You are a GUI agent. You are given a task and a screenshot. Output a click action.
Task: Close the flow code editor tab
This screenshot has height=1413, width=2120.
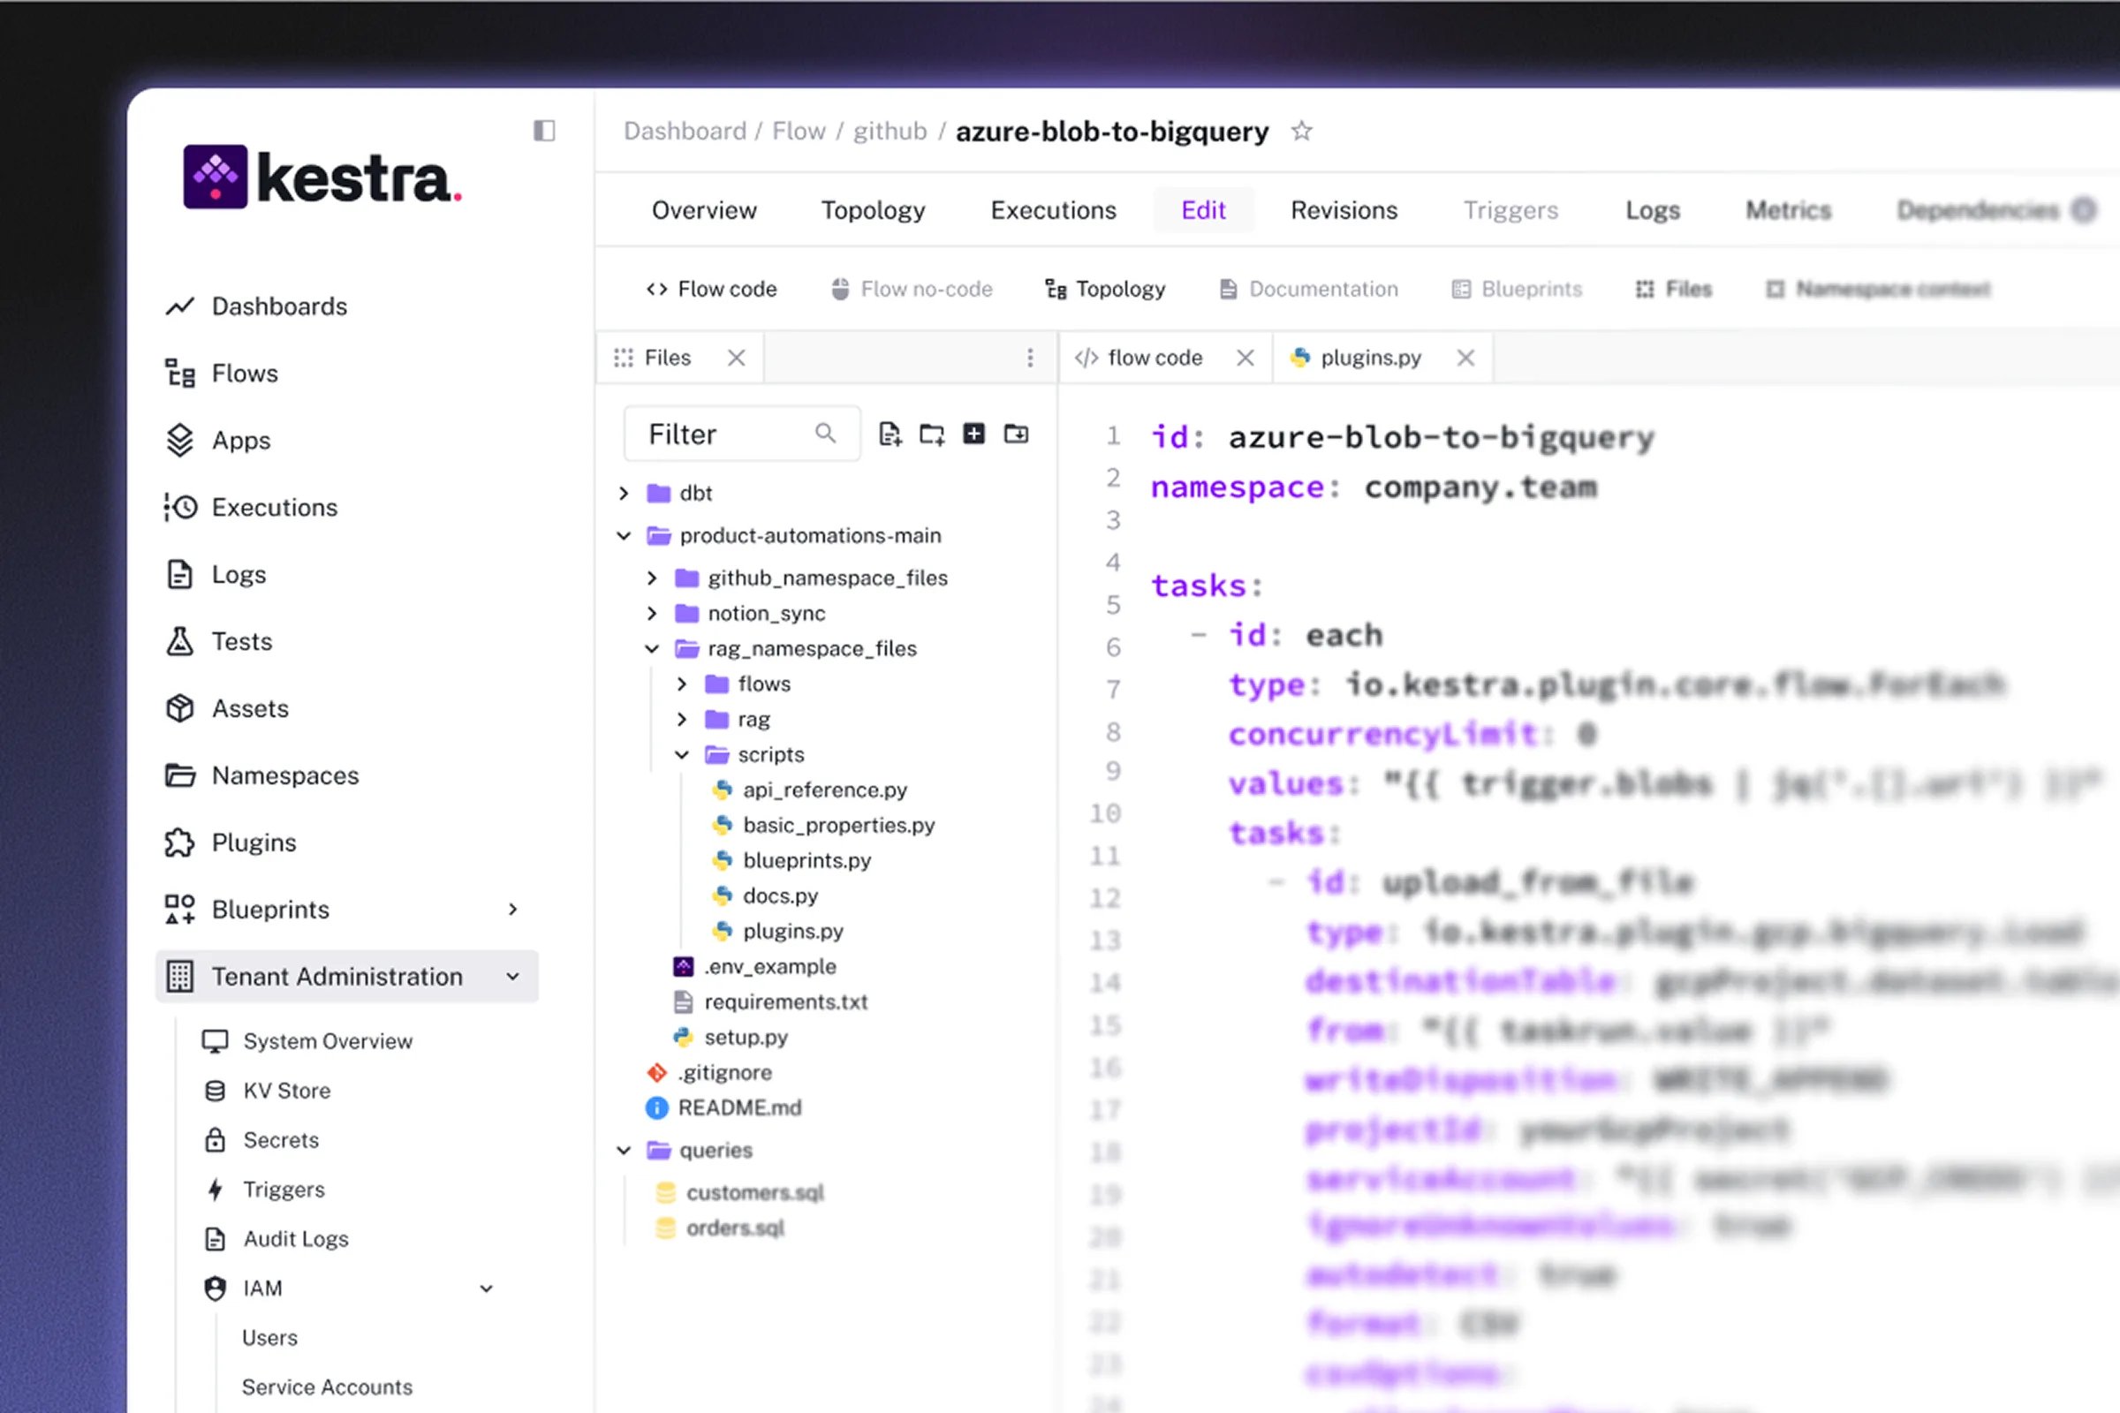pos(1245,357)
